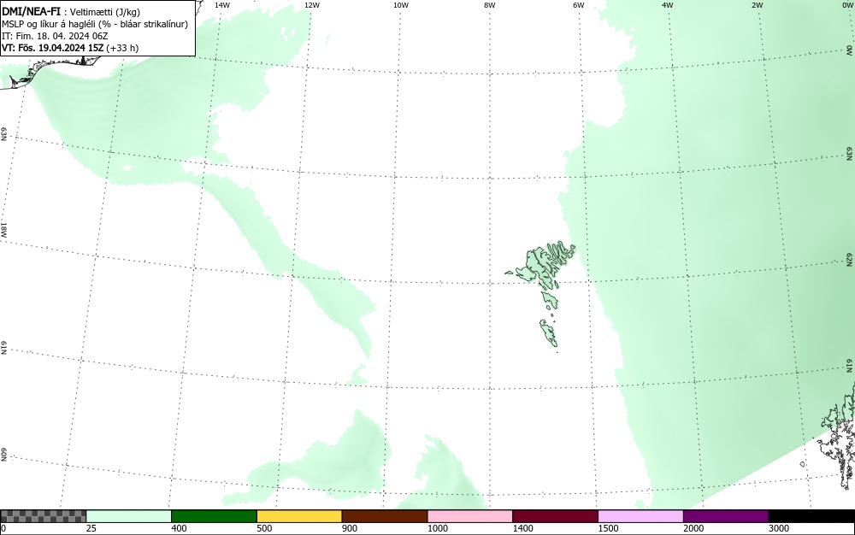Click the "12W" longitude label
This screenshot has width=855, height=535.
(x=311, y=5)
